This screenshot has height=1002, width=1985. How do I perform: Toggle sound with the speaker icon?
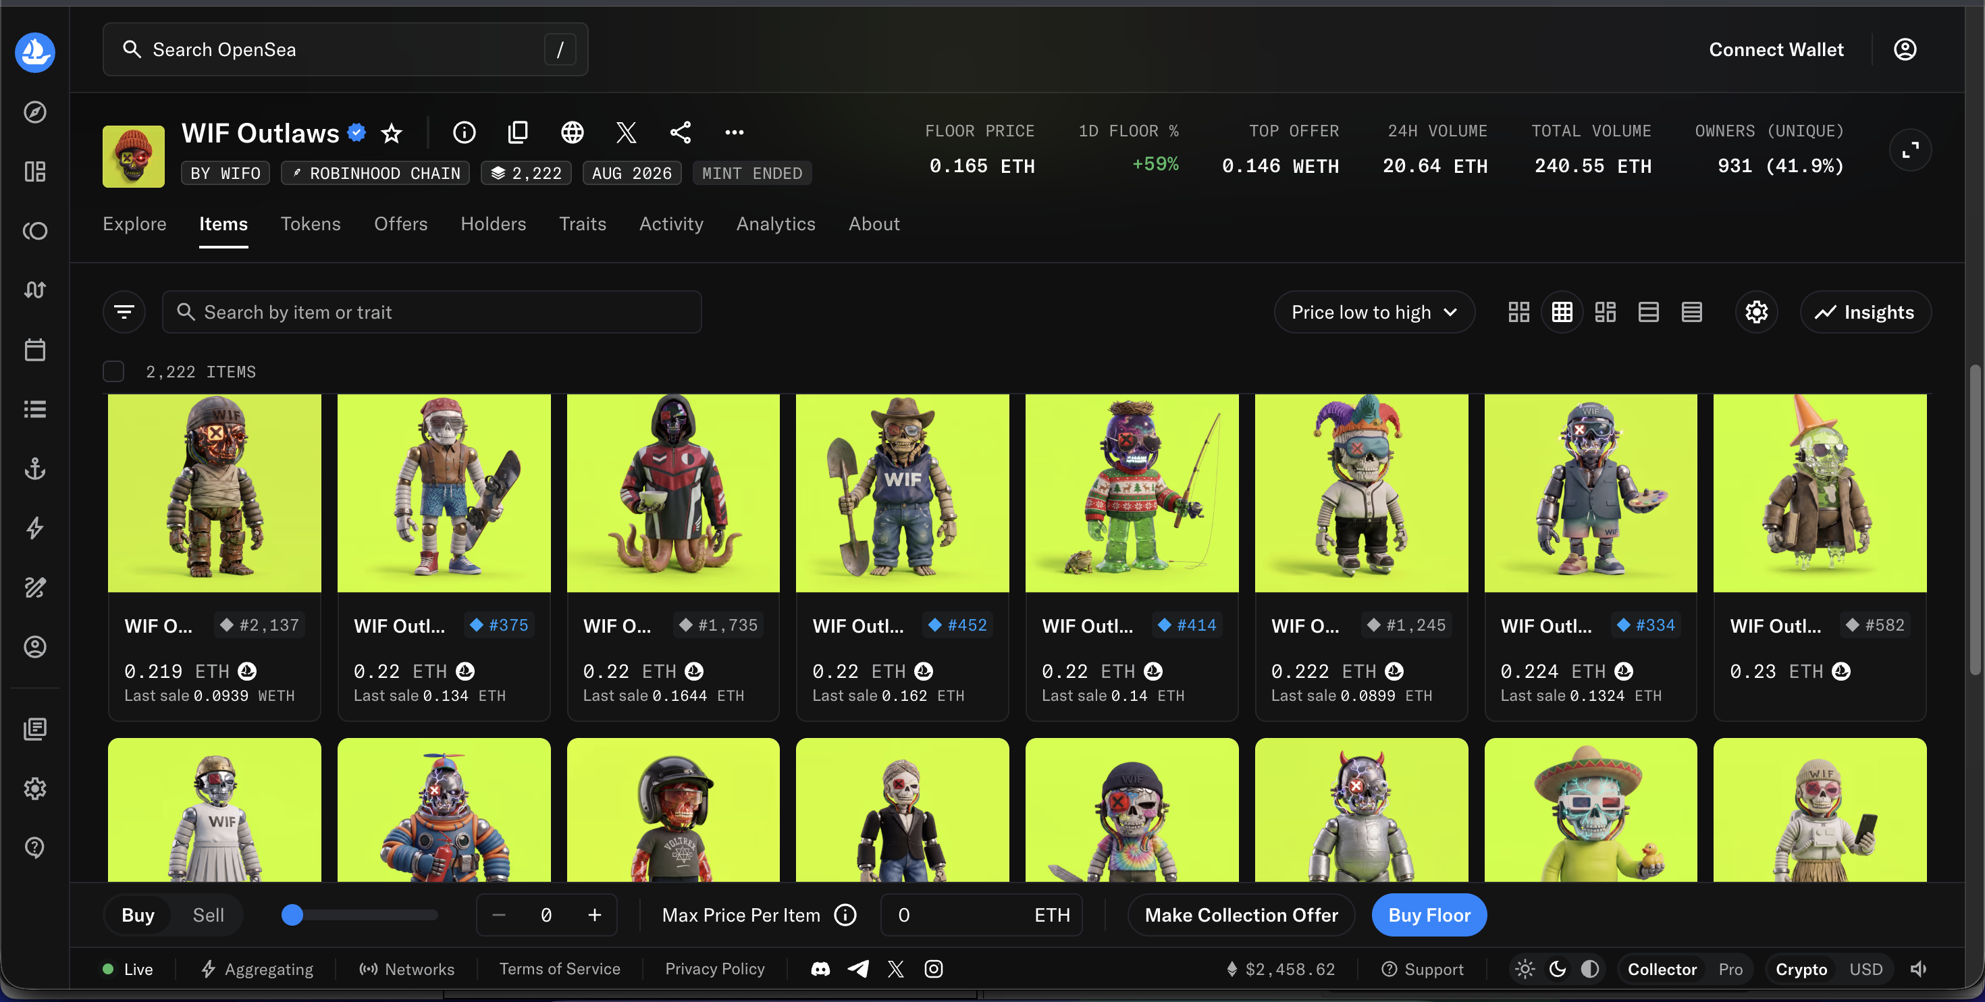pos(1919,969)
